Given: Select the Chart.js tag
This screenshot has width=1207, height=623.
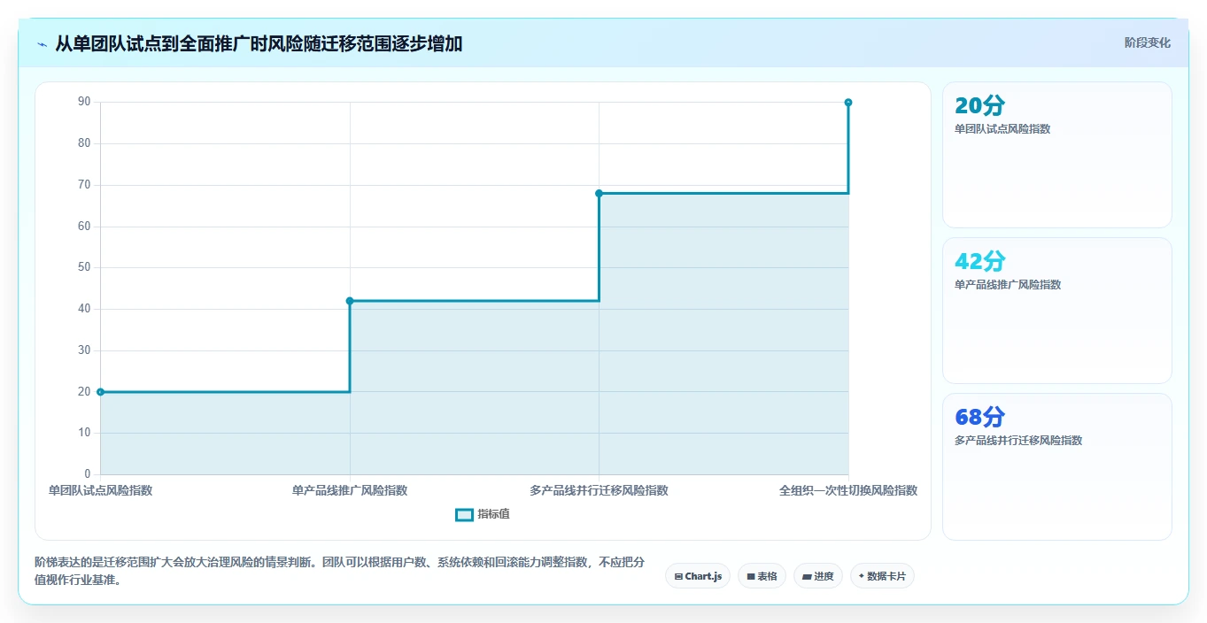Looking at the screenshot, I should [698, 576].
